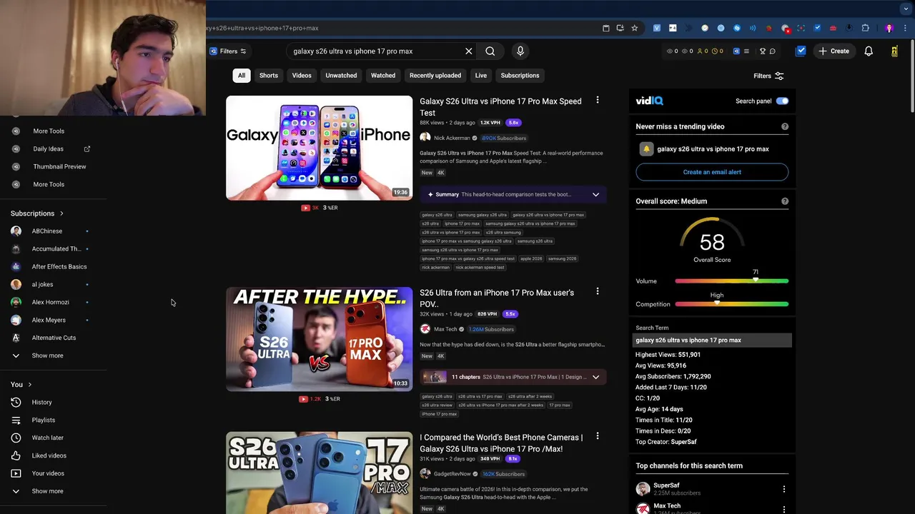The width and height of the screenshot is (915, 514).
Task: Expand the 11 chapters dropdown
Action: pos(595,377)
